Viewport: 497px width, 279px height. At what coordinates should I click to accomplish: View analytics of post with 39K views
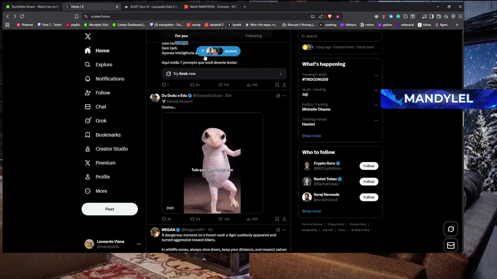coord(252,85)
